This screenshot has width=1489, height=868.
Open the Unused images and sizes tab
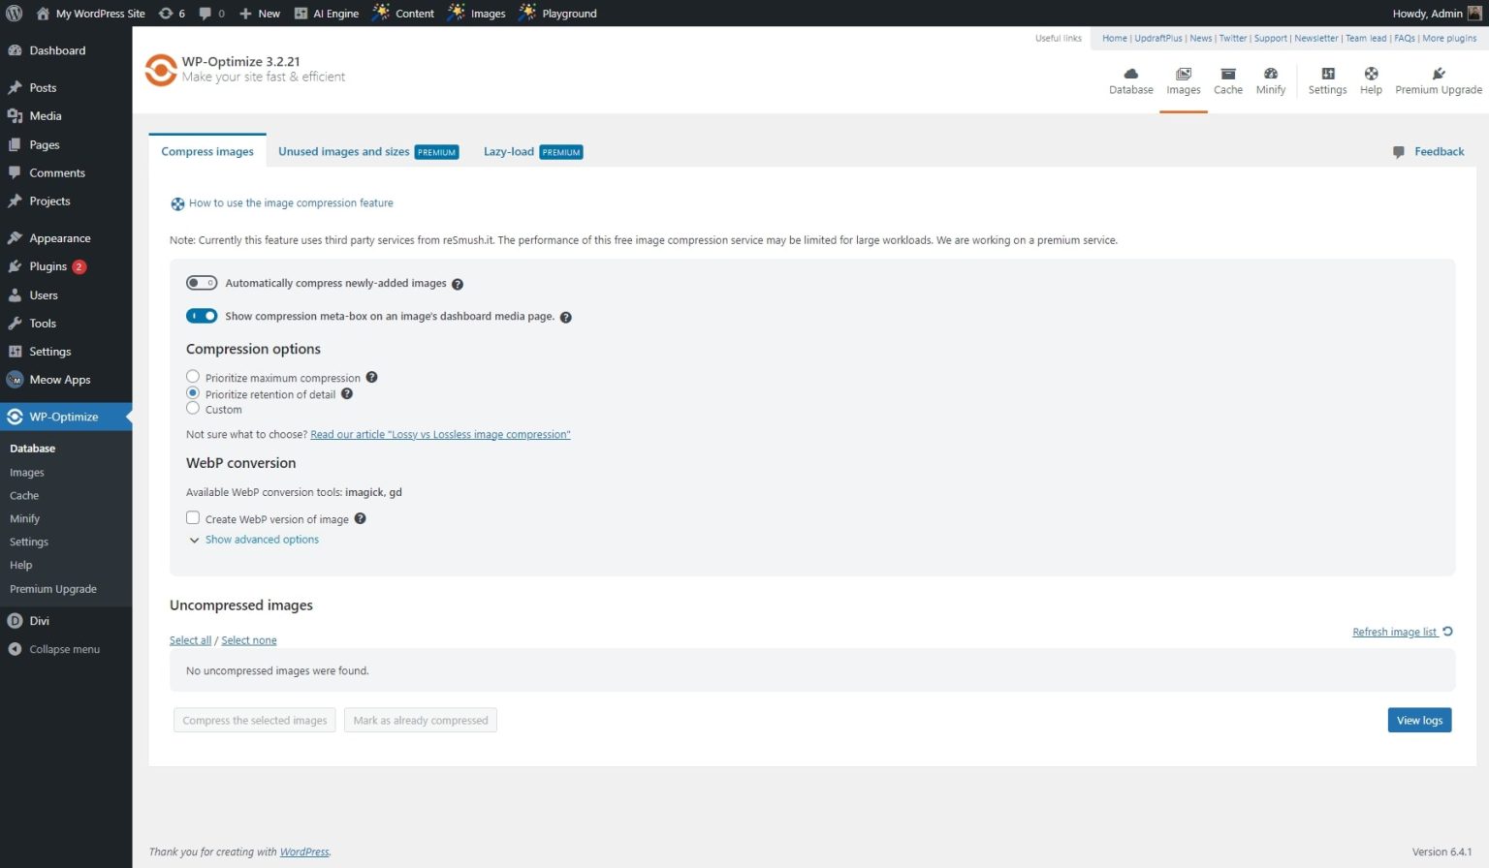tap(343, 151)
